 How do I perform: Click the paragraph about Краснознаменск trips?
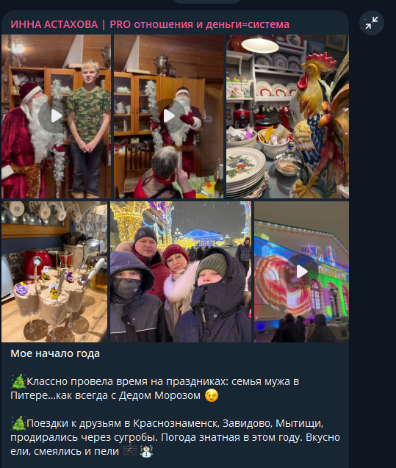[175, 437]
